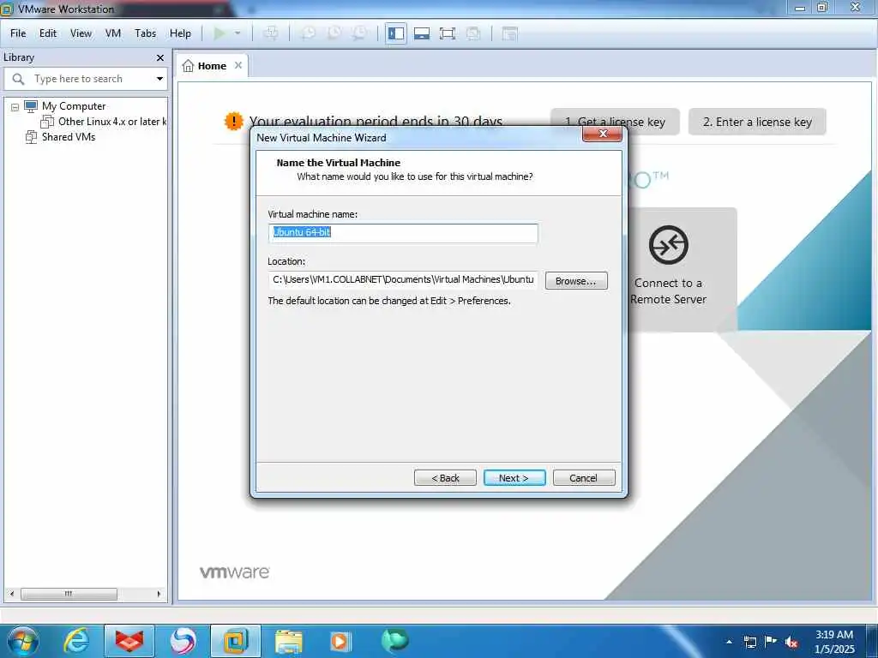
Task: Open the VM menu
Action: 113,33
